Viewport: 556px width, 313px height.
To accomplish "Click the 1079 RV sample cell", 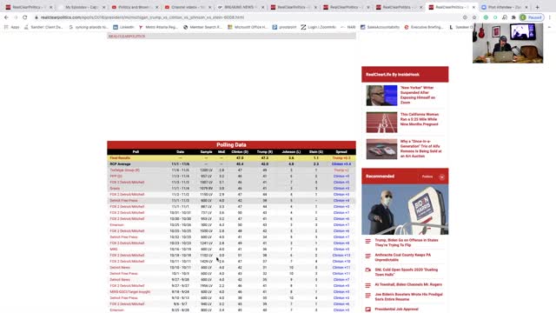I will pos(206,189).
